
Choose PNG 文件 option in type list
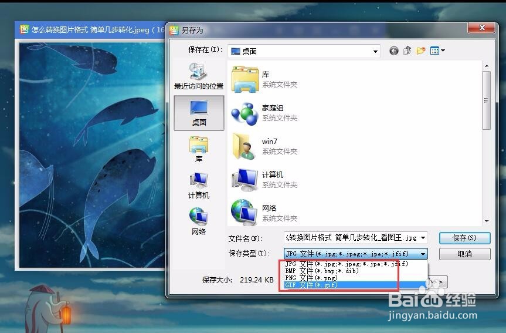[x=356, y=278]
